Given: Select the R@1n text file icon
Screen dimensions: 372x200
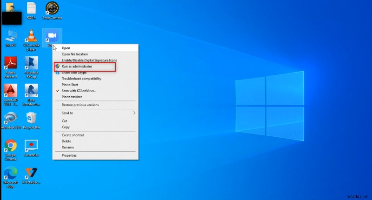Looking at the screenshot, I should [x=31, y=11].
